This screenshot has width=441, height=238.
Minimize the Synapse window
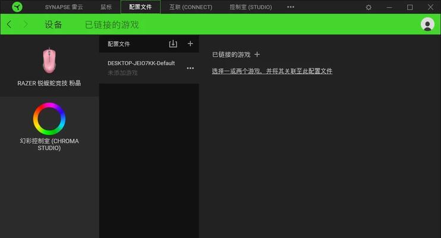[x=389, y=7]
